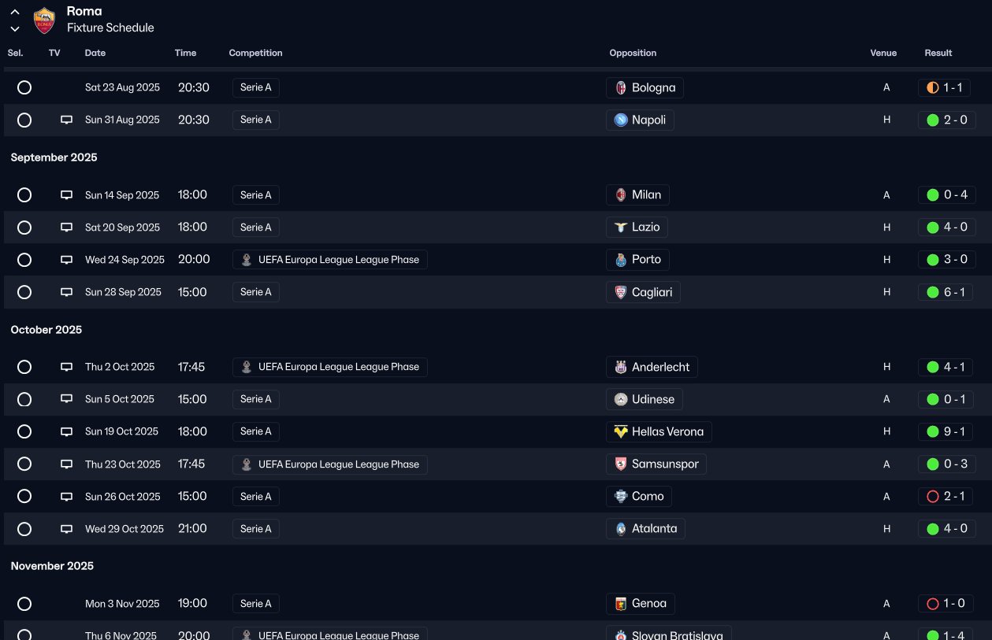Go to the next team with the down chevron

(15, 28)
